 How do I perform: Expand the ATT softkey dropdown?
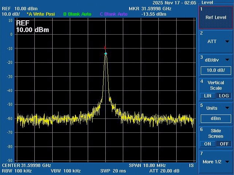click(x=216, y=42)
